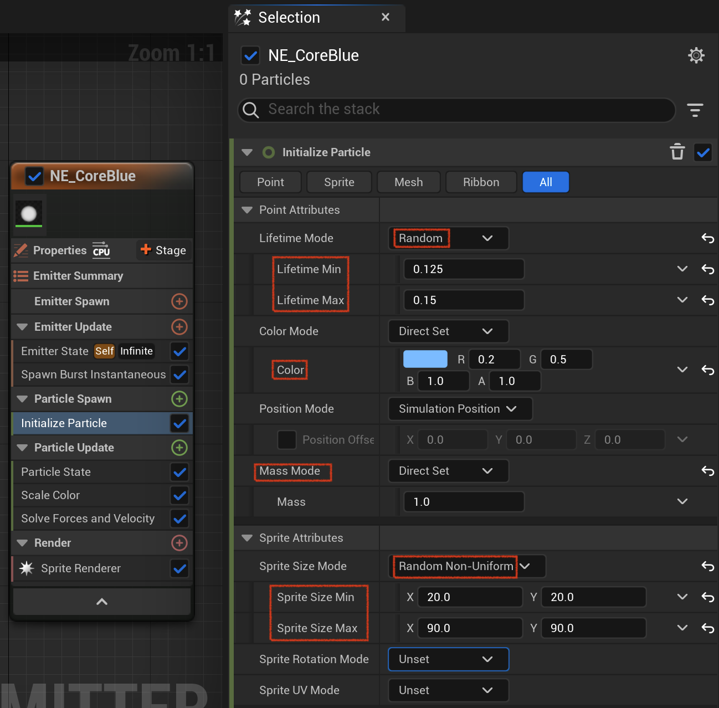Open Emitter Summary list icon
This screenshot has height=708, width=719.
click(x=21, y=276)
